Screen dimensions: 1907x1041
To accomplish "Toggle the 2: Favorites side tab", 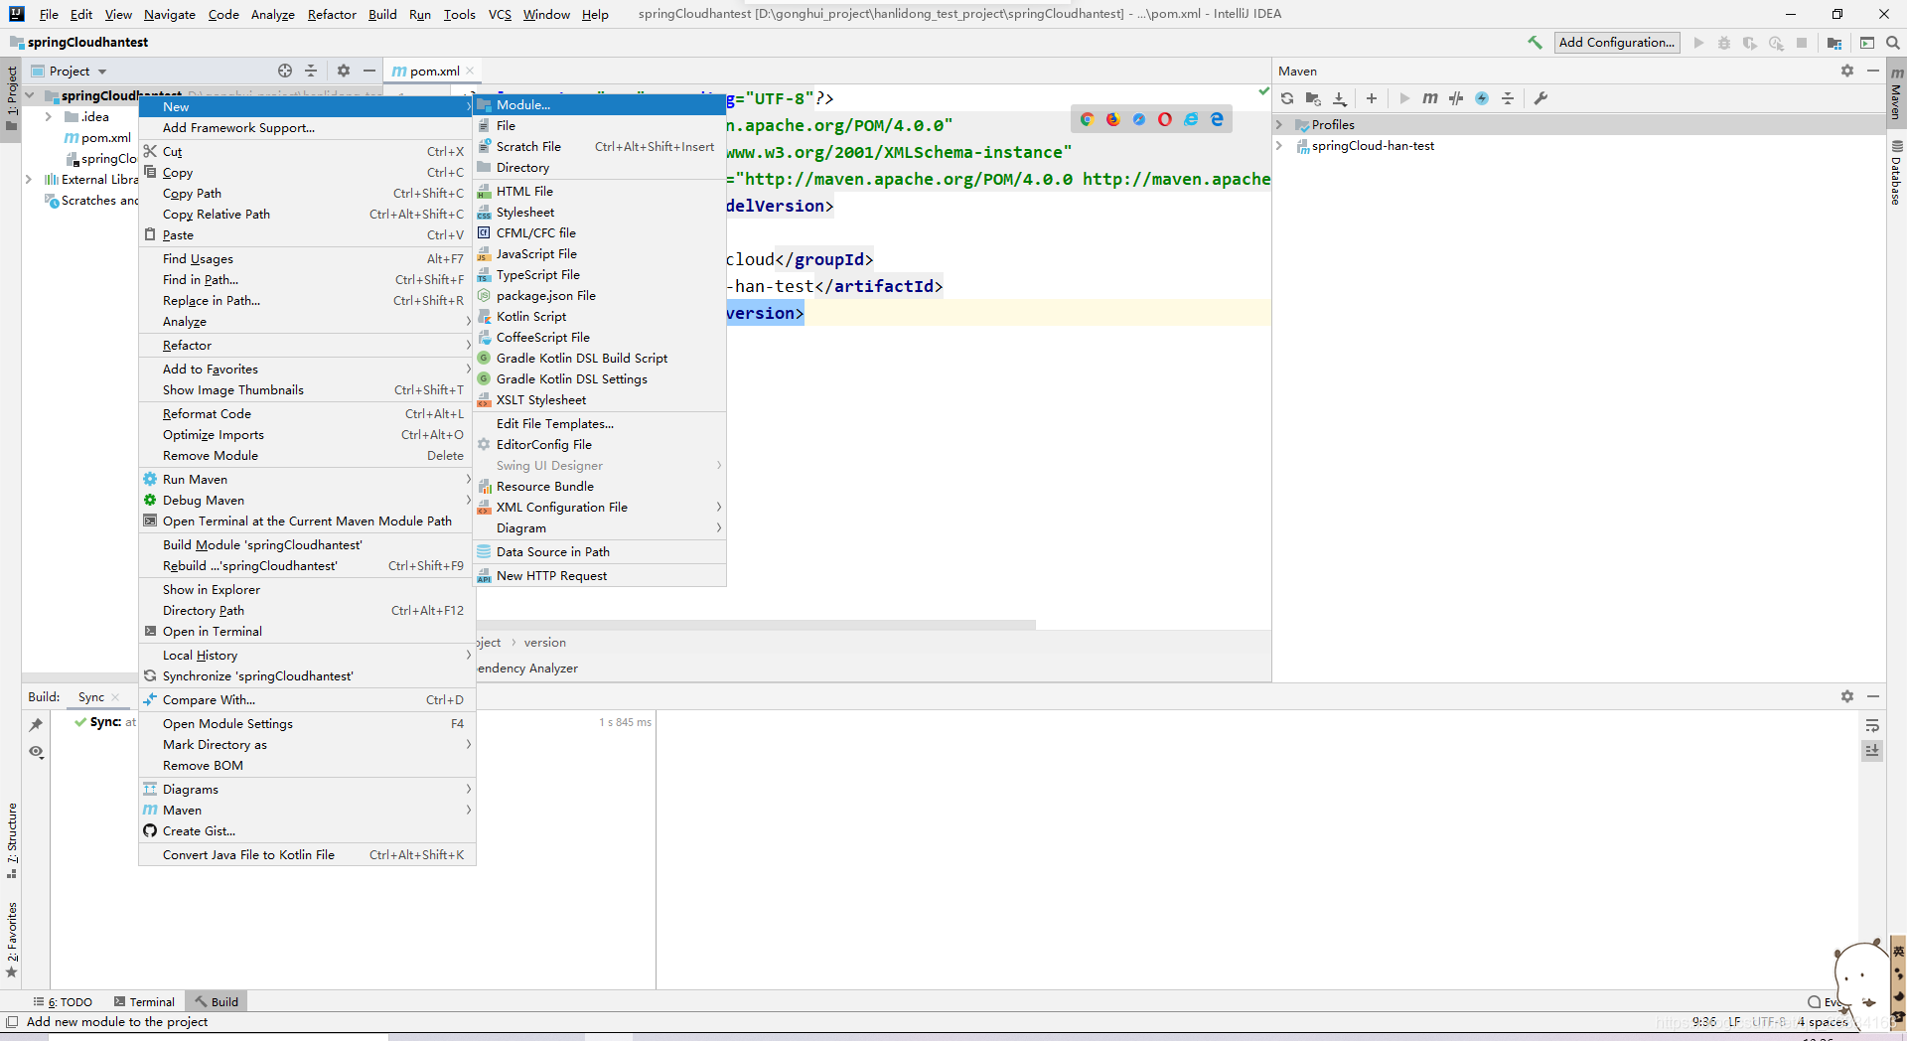I will [12, 939].
